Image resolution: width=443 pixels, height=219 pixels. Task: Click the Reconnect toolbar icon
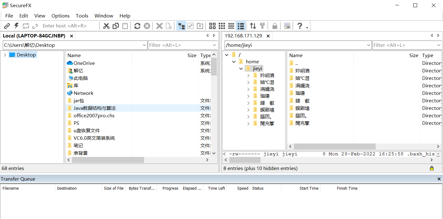[26, 26]
